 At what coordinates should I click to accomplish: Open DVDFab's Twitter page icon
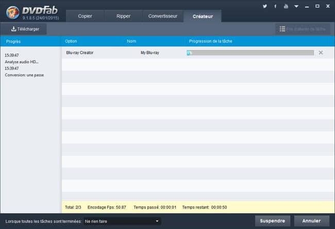tap(265, 6)
